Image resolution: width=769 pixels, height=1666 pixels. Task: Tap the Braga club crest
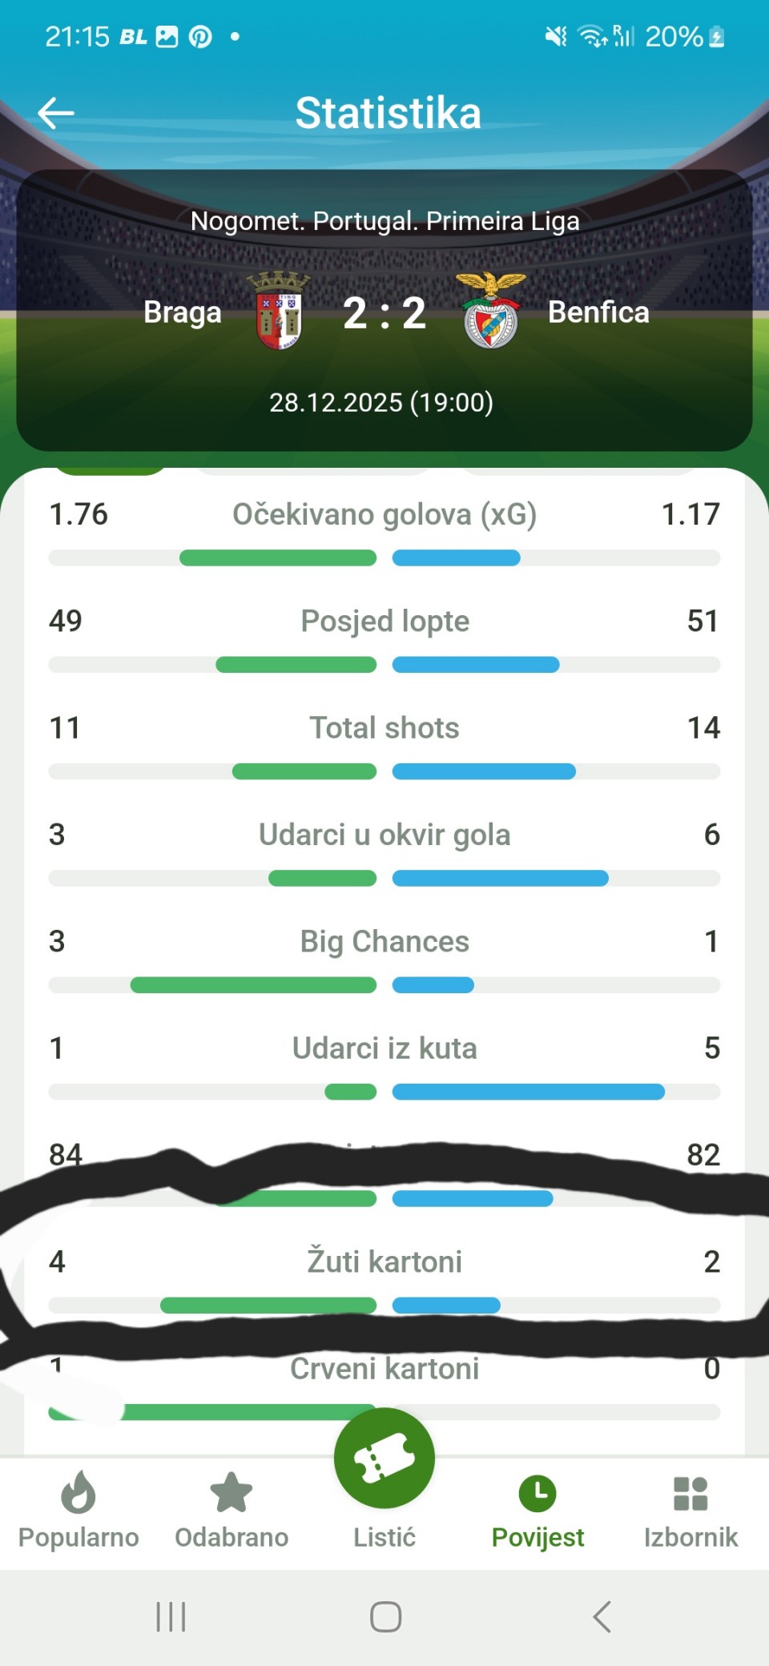278,311
